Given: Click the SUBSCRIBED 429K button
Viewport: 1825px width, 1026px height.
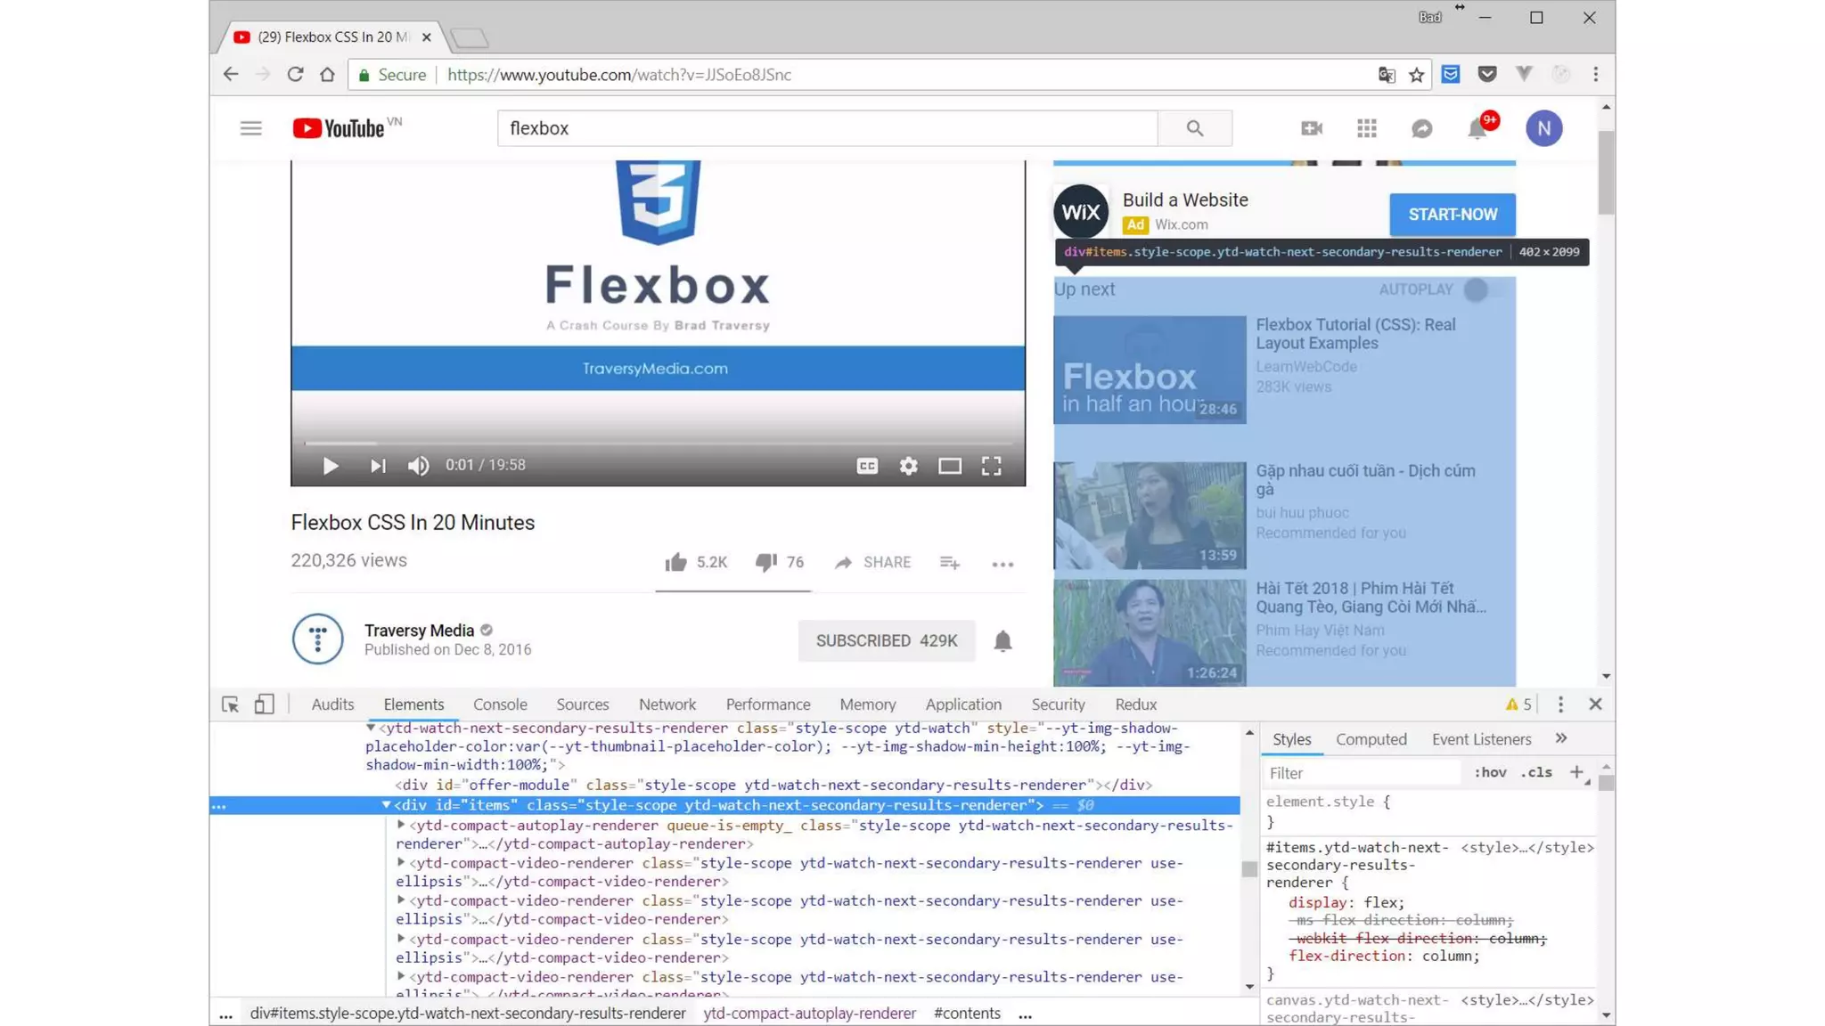Looking at the screenshot, I should (886, 640).
